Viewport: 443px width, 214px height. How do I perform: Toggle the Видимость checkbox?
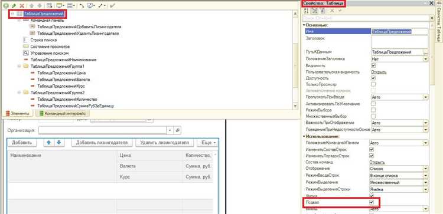click(x=373, y=65)
